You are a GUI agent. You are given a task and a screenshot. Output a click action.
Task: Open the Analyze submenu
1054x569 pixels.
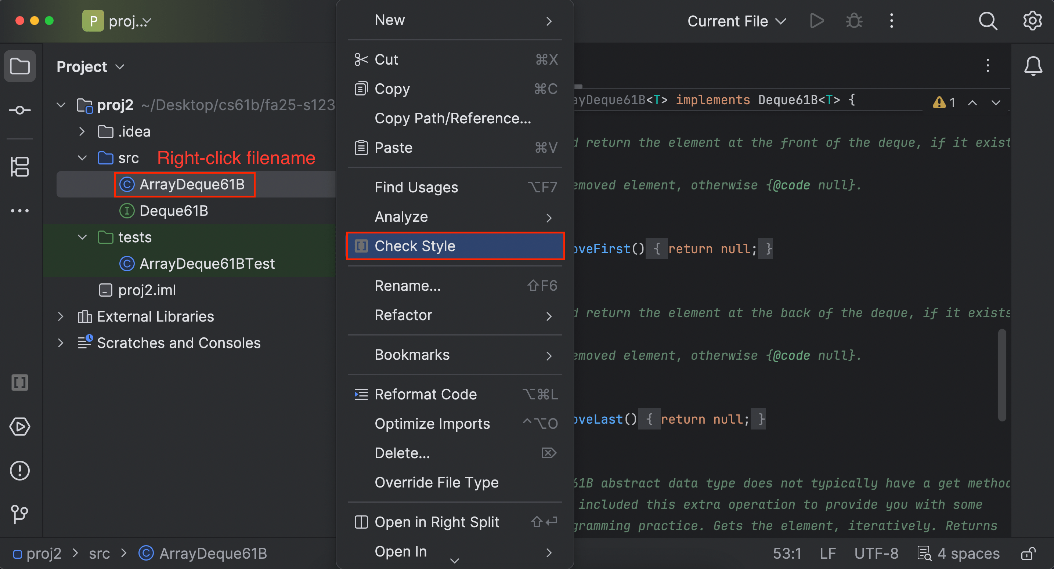pos(455,216)
